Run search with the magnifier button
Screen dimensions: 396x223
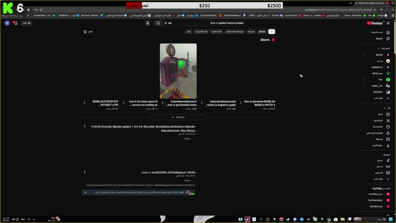coord(158,23)
